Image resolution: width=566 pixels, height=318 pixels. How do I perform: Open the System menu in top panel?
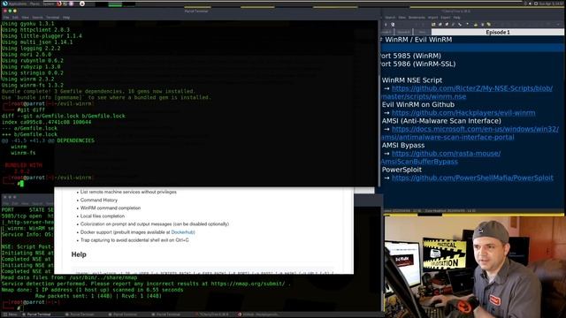click(48, 4)
